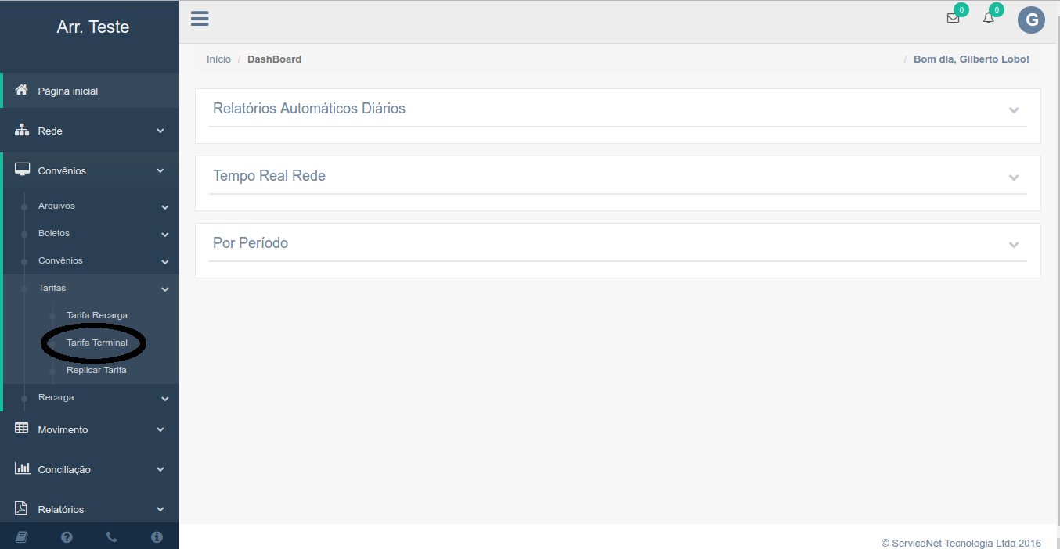This screenshot has width=1060, height=549.
Task: Select Replicar Tarifa submenu item
Action: click(96, 370)
